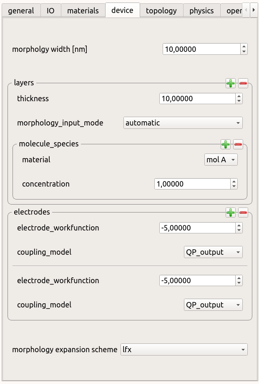This screenshot has width=259, height=384.
Task: Expand the second electrode coupling_model dropdown
Action: coord(213,305)
